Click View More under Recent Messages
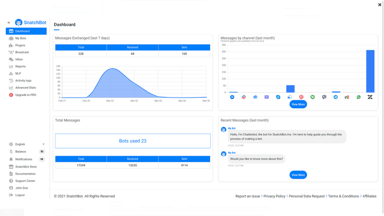 pos(298,175)
